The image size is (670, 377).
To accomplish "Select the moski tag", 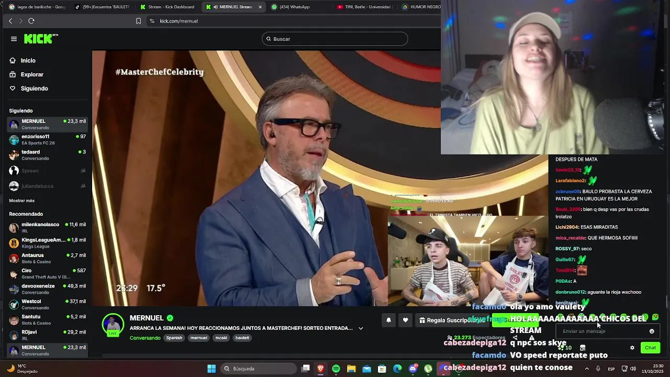I will (221, 338).
